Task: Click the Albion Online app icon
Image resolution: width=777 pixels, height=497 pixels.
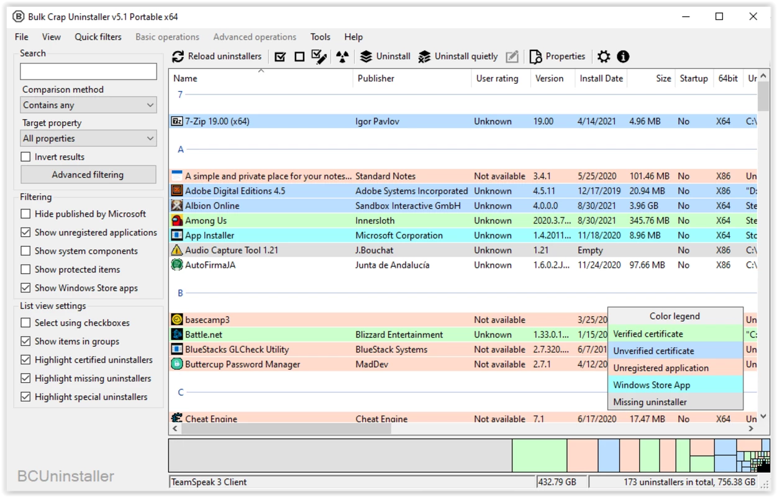Action: [x=176, y=206]
